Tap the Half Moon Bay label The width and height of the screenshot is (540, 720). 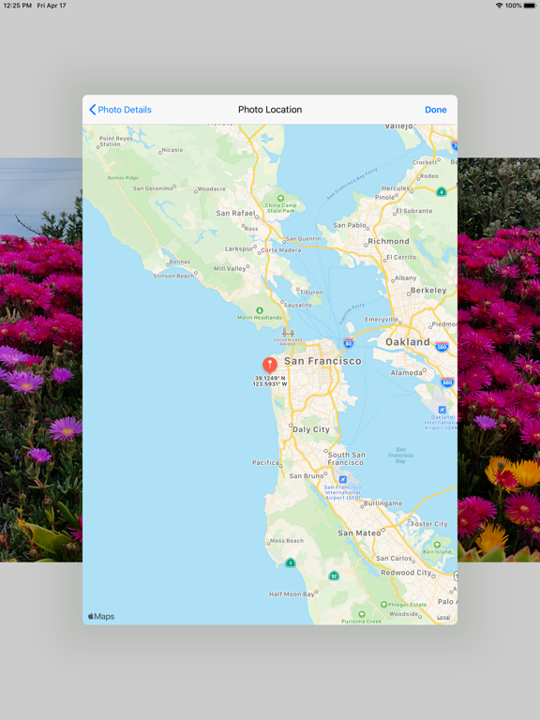coord(292,593)
